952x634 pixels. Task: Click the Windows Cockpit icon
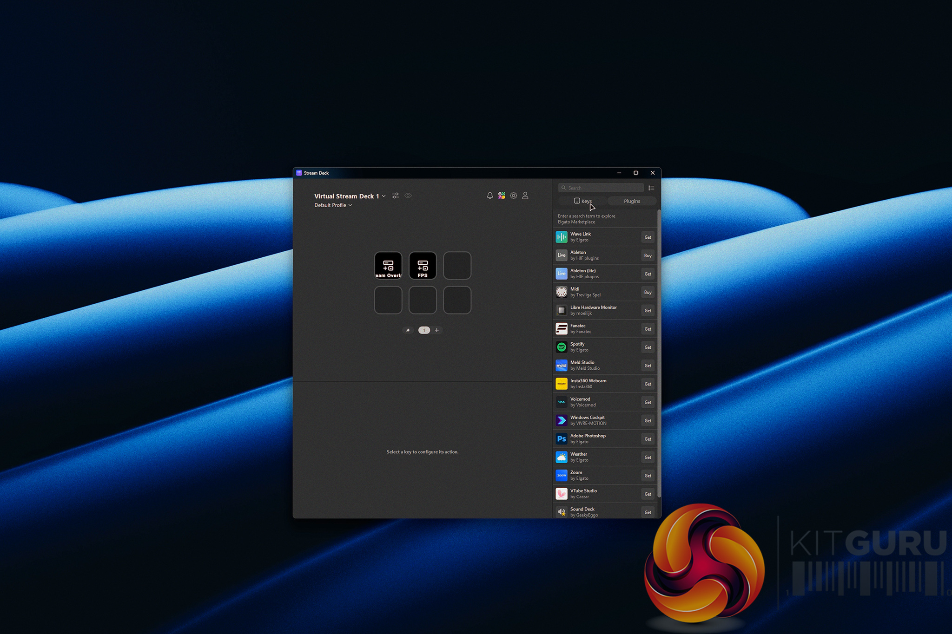[x=562, y=420]
